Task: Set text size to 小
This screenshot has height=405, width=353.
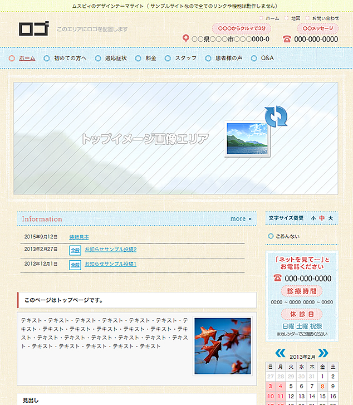Action: coord(313,218)
